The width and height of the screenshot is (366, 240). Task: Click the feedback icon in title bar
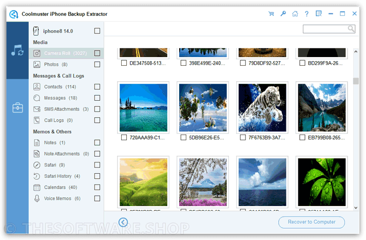pos(319,13)
